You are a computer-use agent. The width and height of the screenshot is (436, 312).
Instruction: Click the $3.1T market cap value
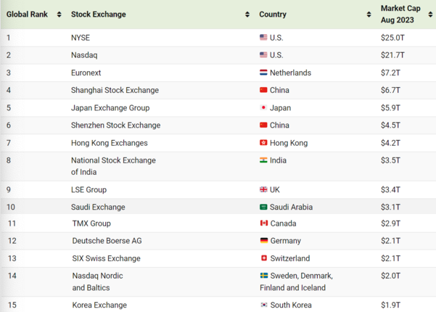390,208
